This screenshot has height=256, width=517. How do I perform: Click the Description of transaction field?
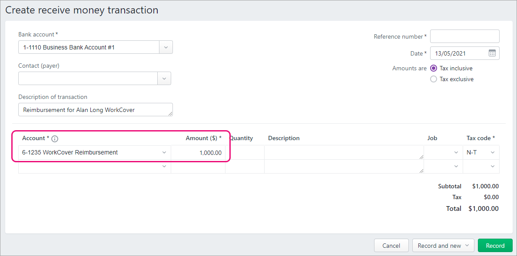[x=95, y=110]
